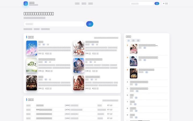
Task: Click the blue tag under the rank 6 book
Action: pos(136,98)
